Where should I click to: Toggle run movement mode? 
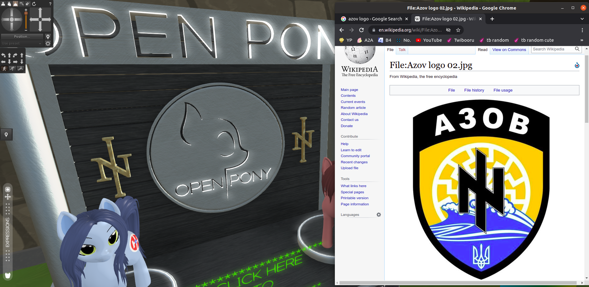(x=12, y=69)
